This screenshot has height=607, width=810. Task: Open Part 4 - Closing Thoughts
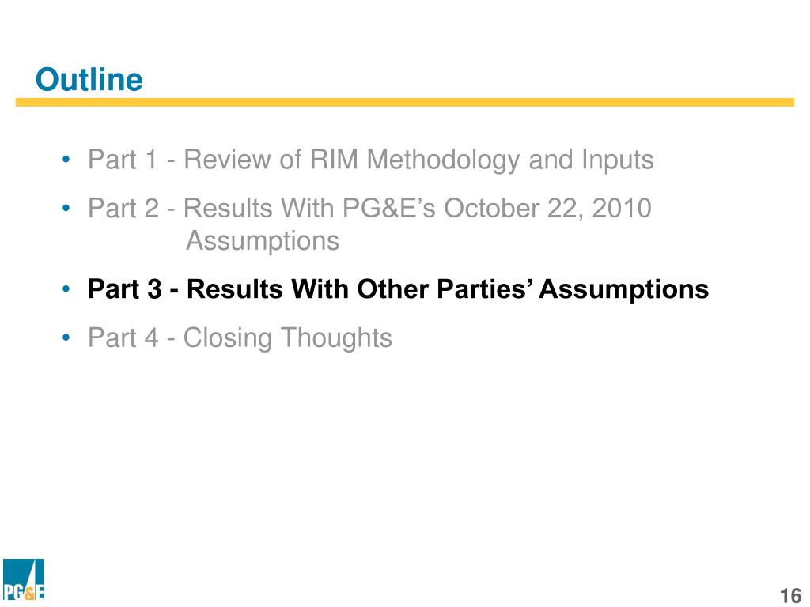click(240, 338)
